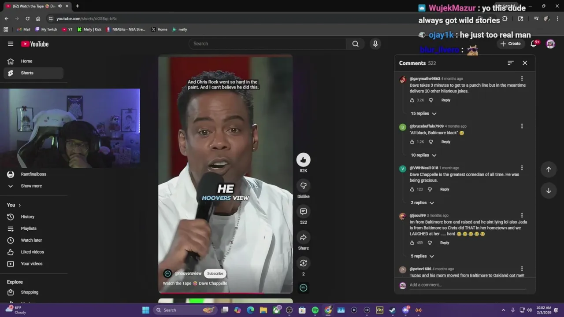Image resolution: width=564 pixels, height=317 pixels.
Task: Like the @garymathe9863 comment
Action: tap(412, 100)
